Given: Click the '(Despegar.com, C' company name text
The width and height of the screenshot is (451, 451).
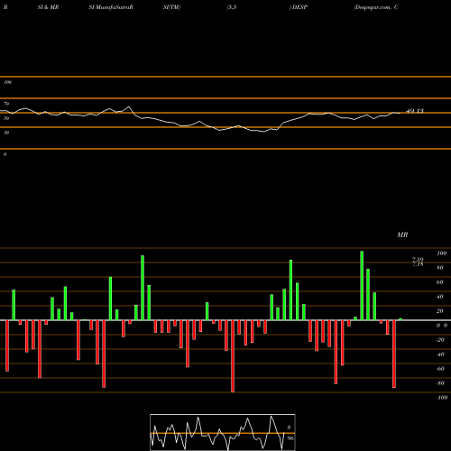Looking at the screenshot, I should pyautogui.click(x=376, y=7).
